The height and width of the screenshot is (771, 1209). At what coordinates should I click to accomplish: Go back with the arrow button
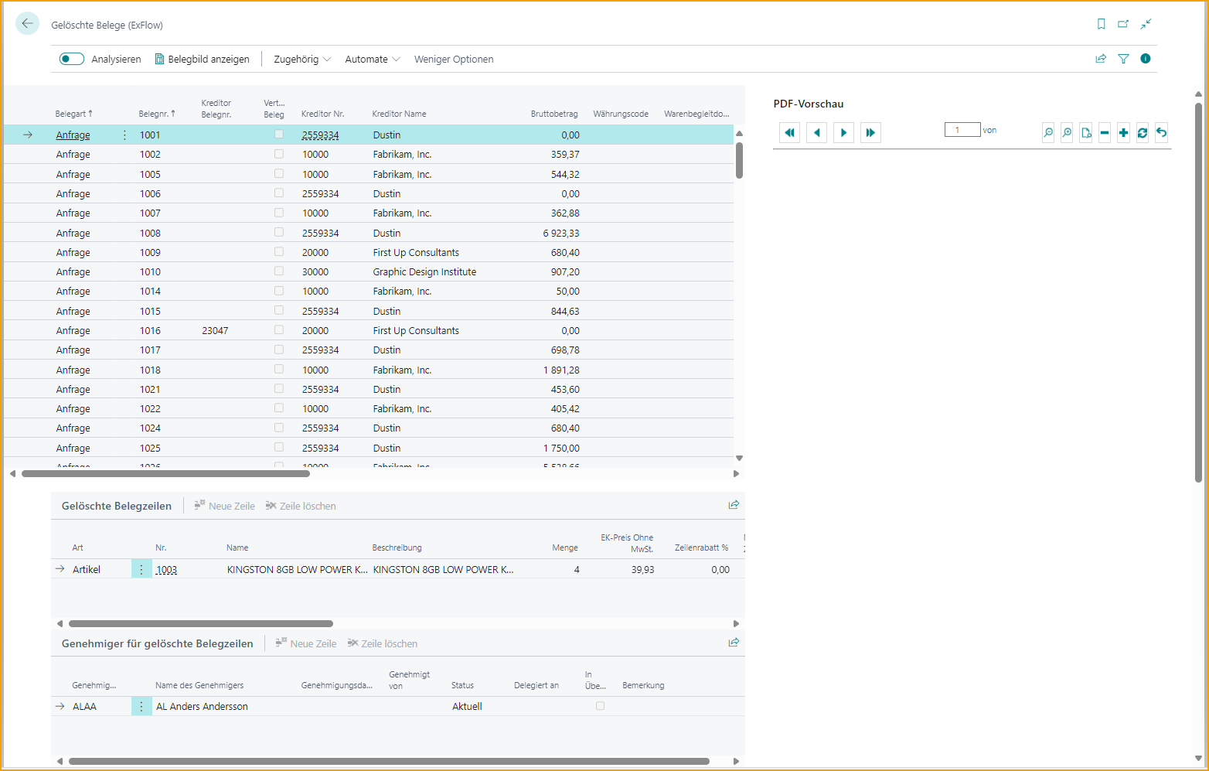(x=27, y=23)
